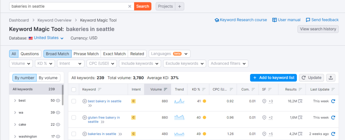Tick the select-all checkbox in table header
345x140 pixels.
74,89
